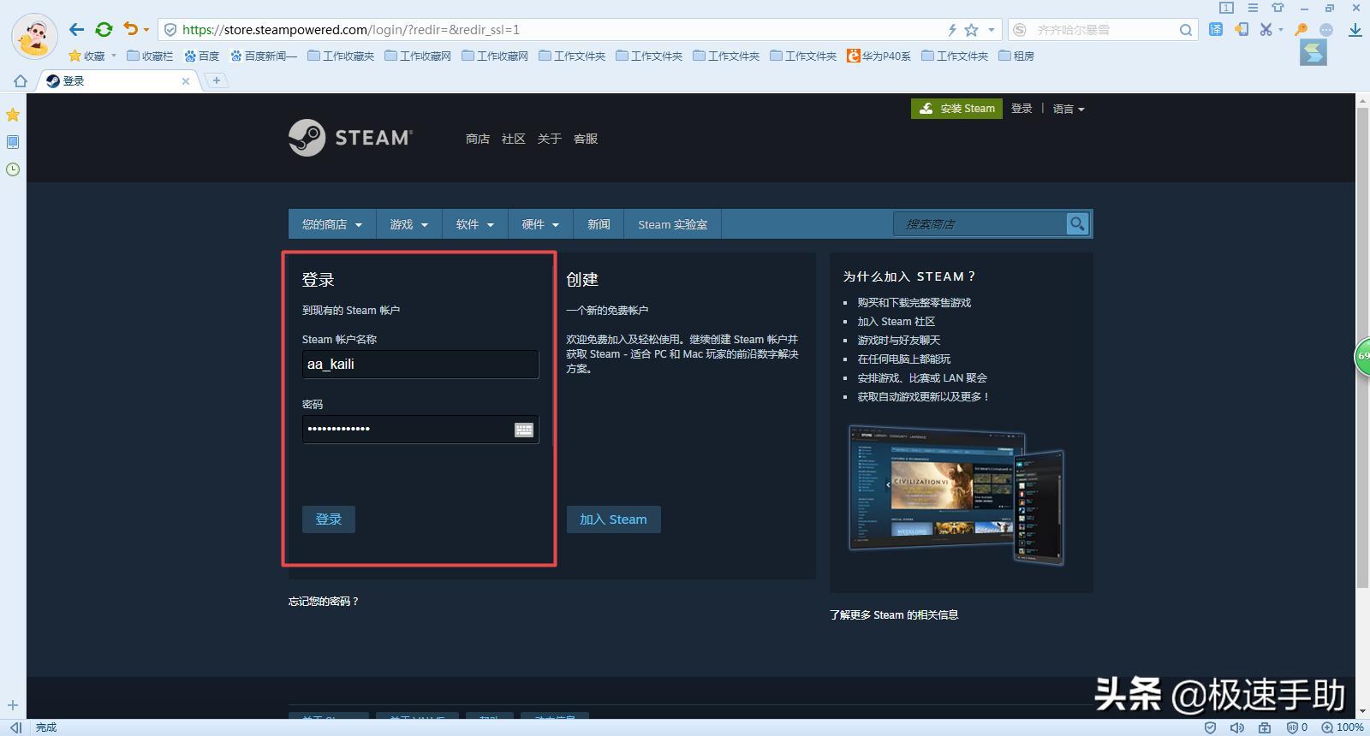The width and height of the screenshot is (1370, 736).
Task: Click the sidebar add plus icon
Action: (13, 706)
